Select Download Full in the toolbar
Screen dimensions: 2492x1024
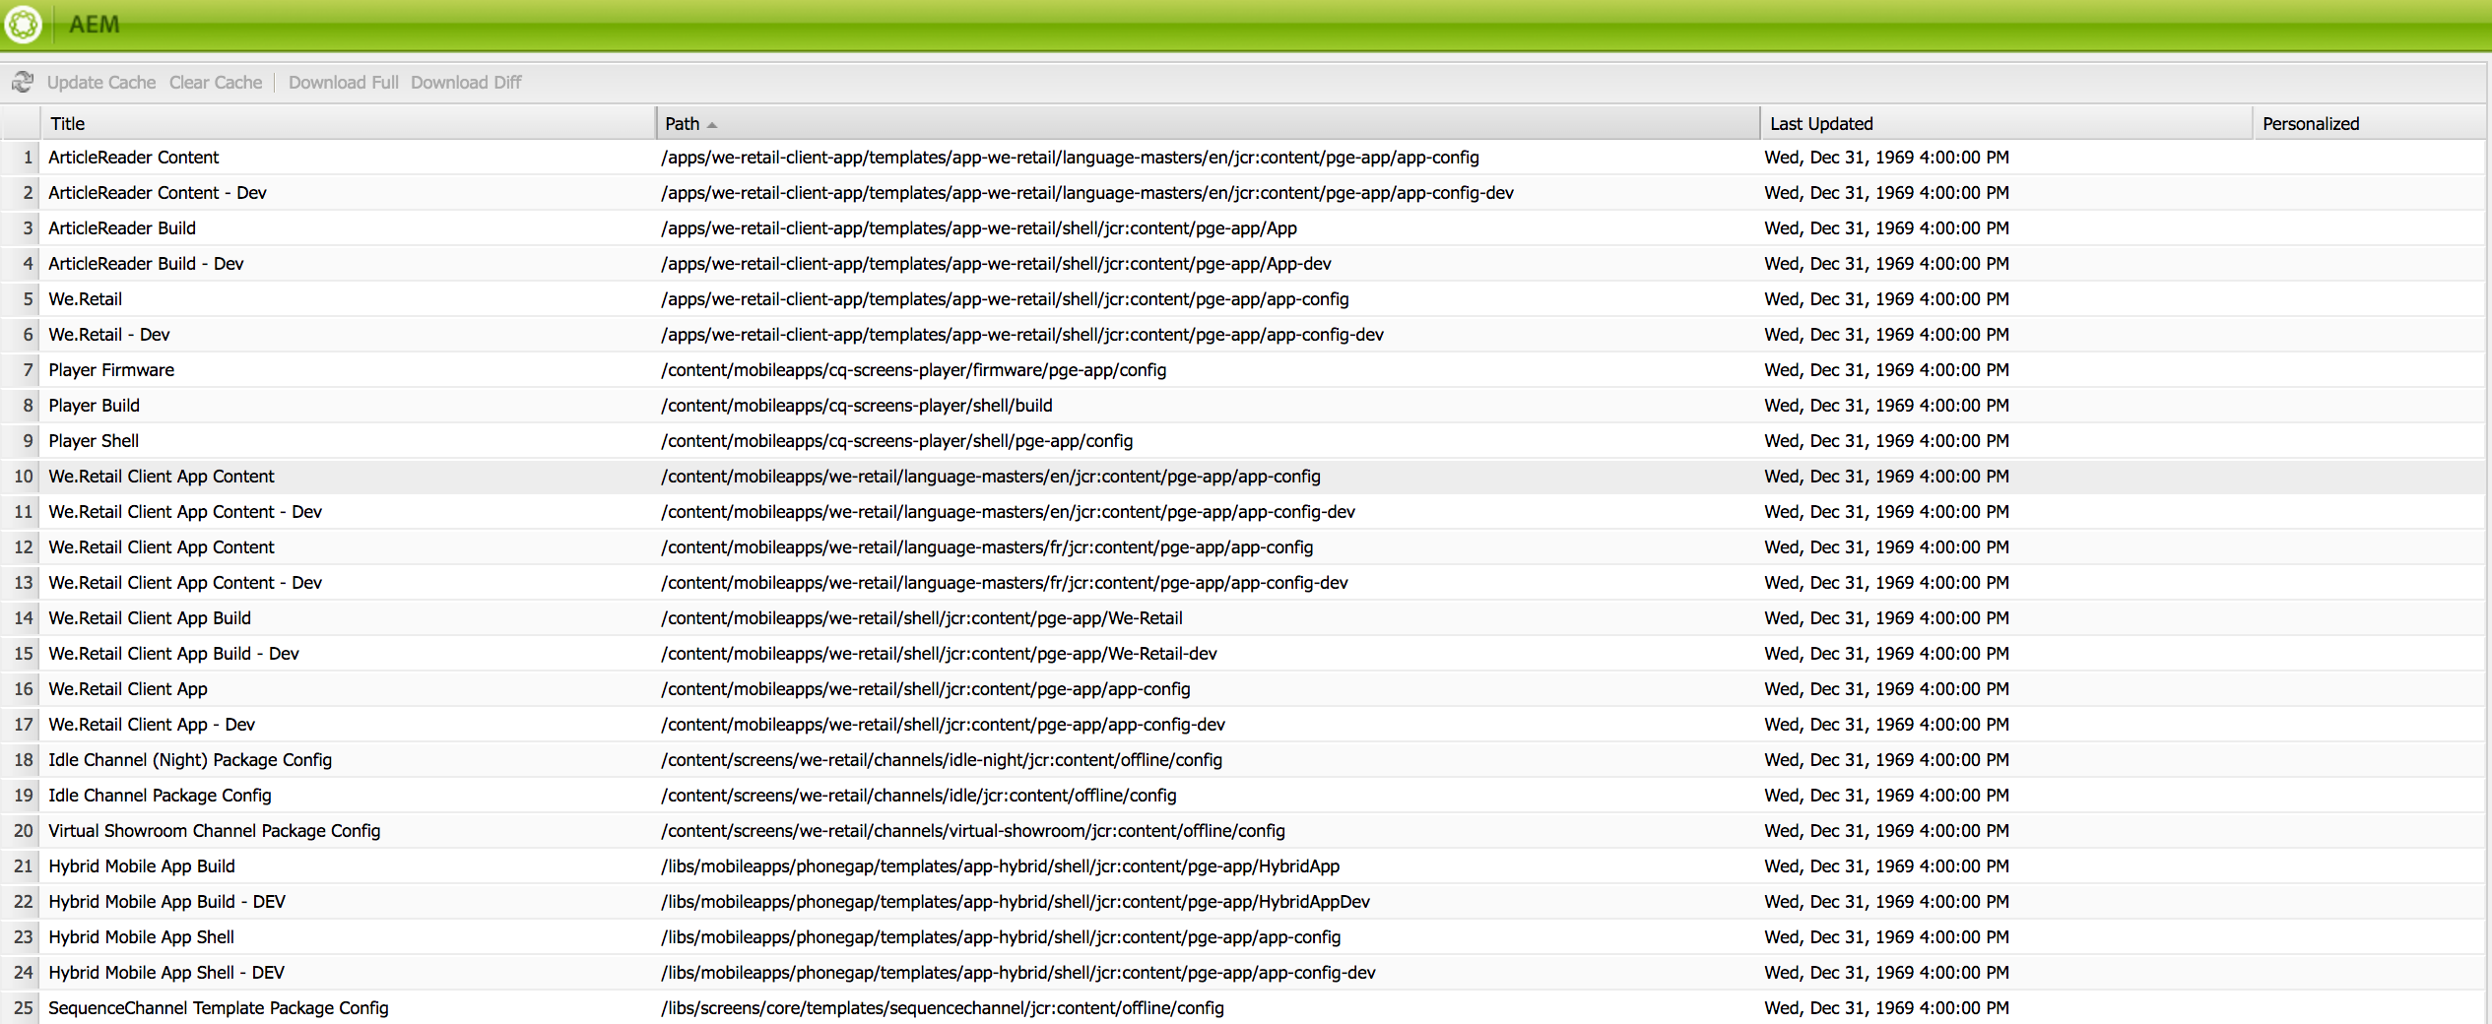click(344, 83)
